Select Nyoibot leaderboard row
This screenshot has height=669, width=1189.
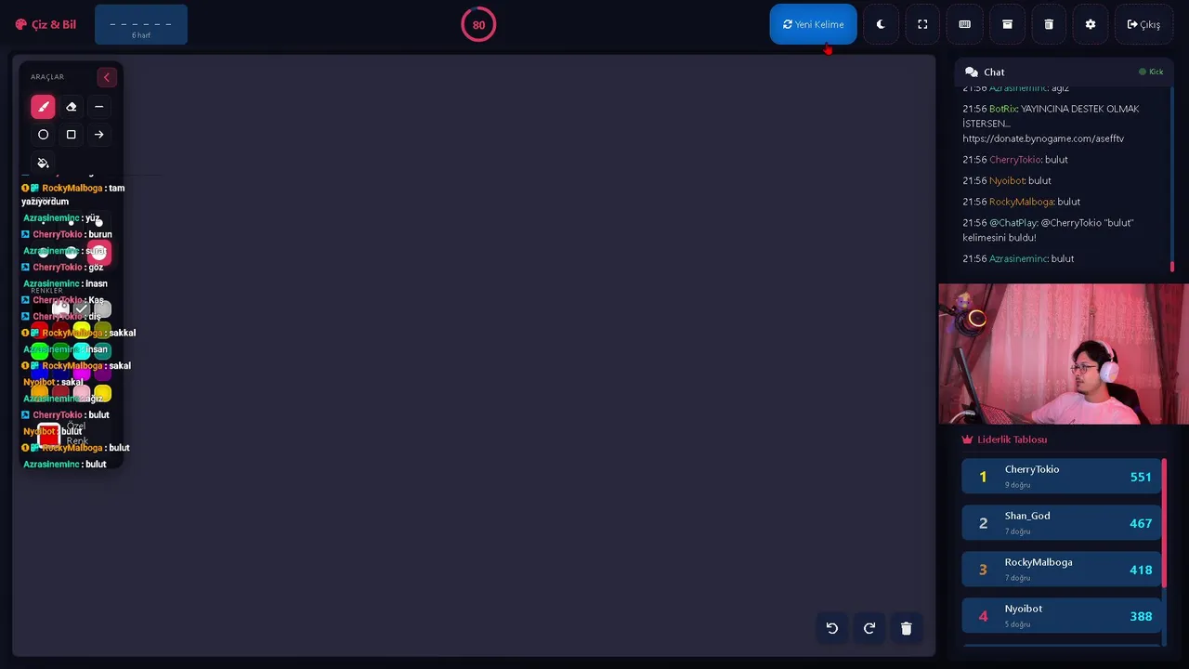(x=1062, y=616)
